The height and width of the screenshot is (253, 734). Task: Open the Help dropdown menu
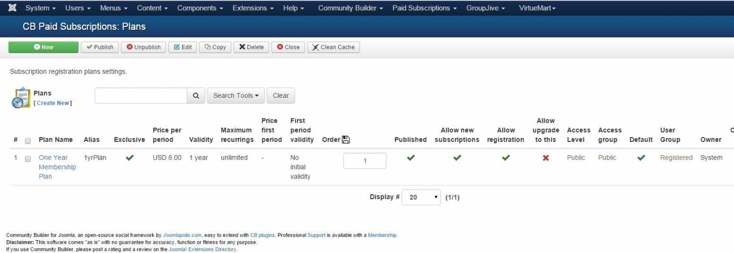pos(294,8)
